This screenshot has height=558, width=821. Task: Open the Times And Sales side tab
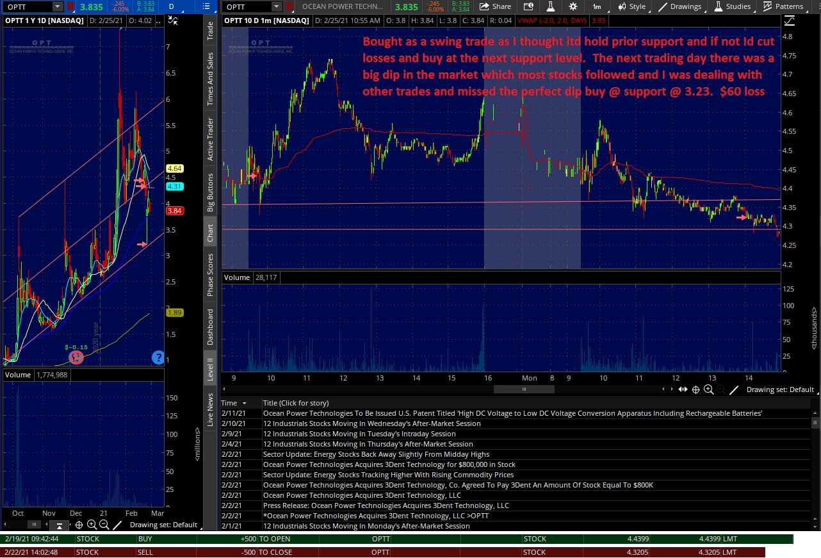click(x=210, y=79)
